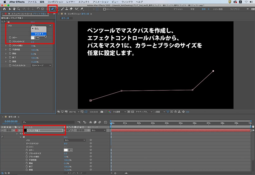
Task: Open the コンポジション menu
Action: click(55, 2)
